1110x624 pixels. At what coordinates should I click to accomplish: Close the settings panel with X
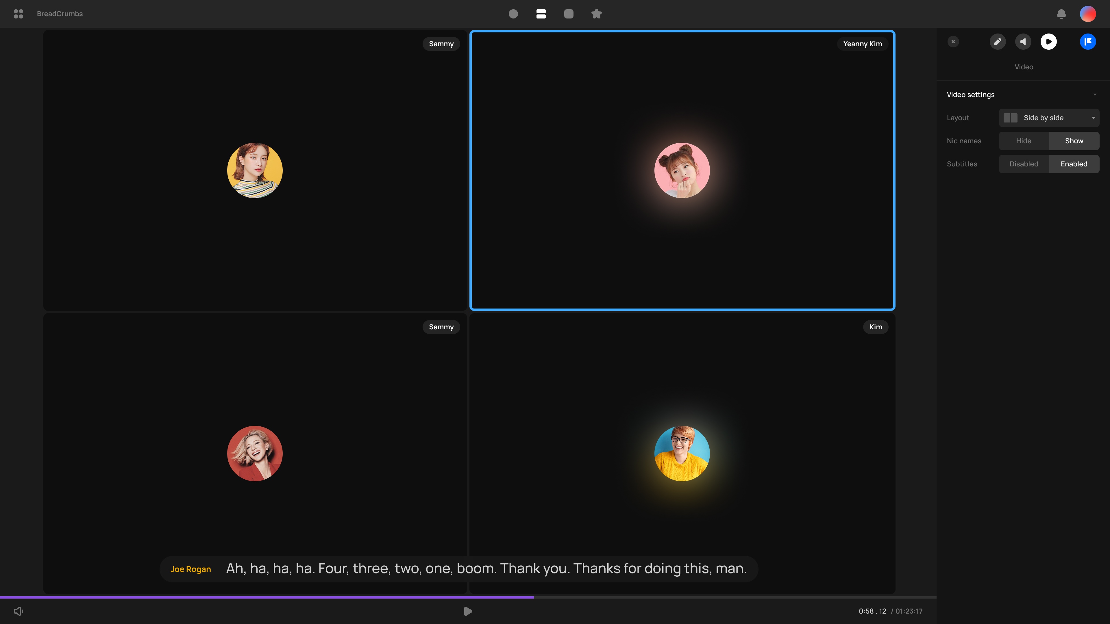[x=953, y=42]
